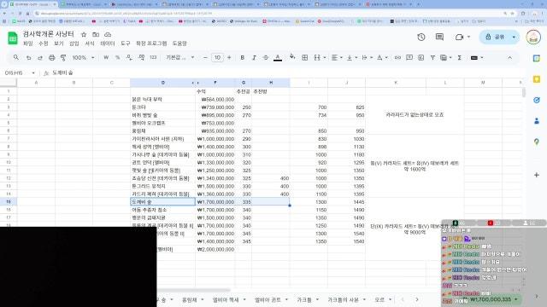Click the create filter funnel icon
This screenshot has height=307, width=547.
pyautogui.click(x=432, y=58)
